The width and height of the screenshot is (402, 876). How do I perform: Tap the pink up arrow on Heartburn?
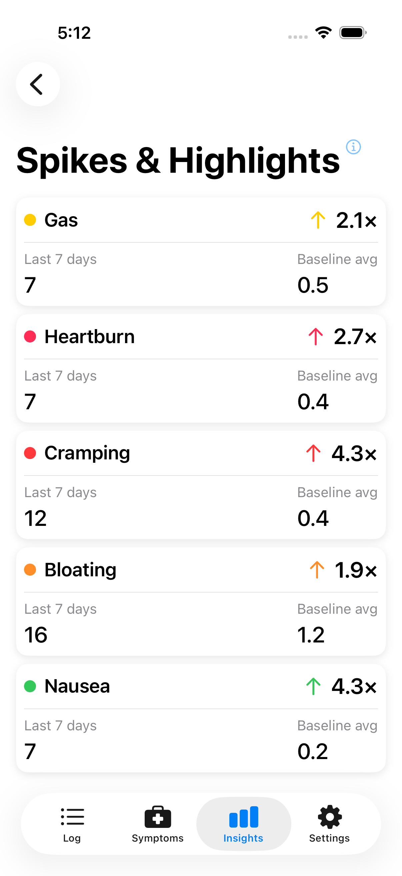pos(315,337)
